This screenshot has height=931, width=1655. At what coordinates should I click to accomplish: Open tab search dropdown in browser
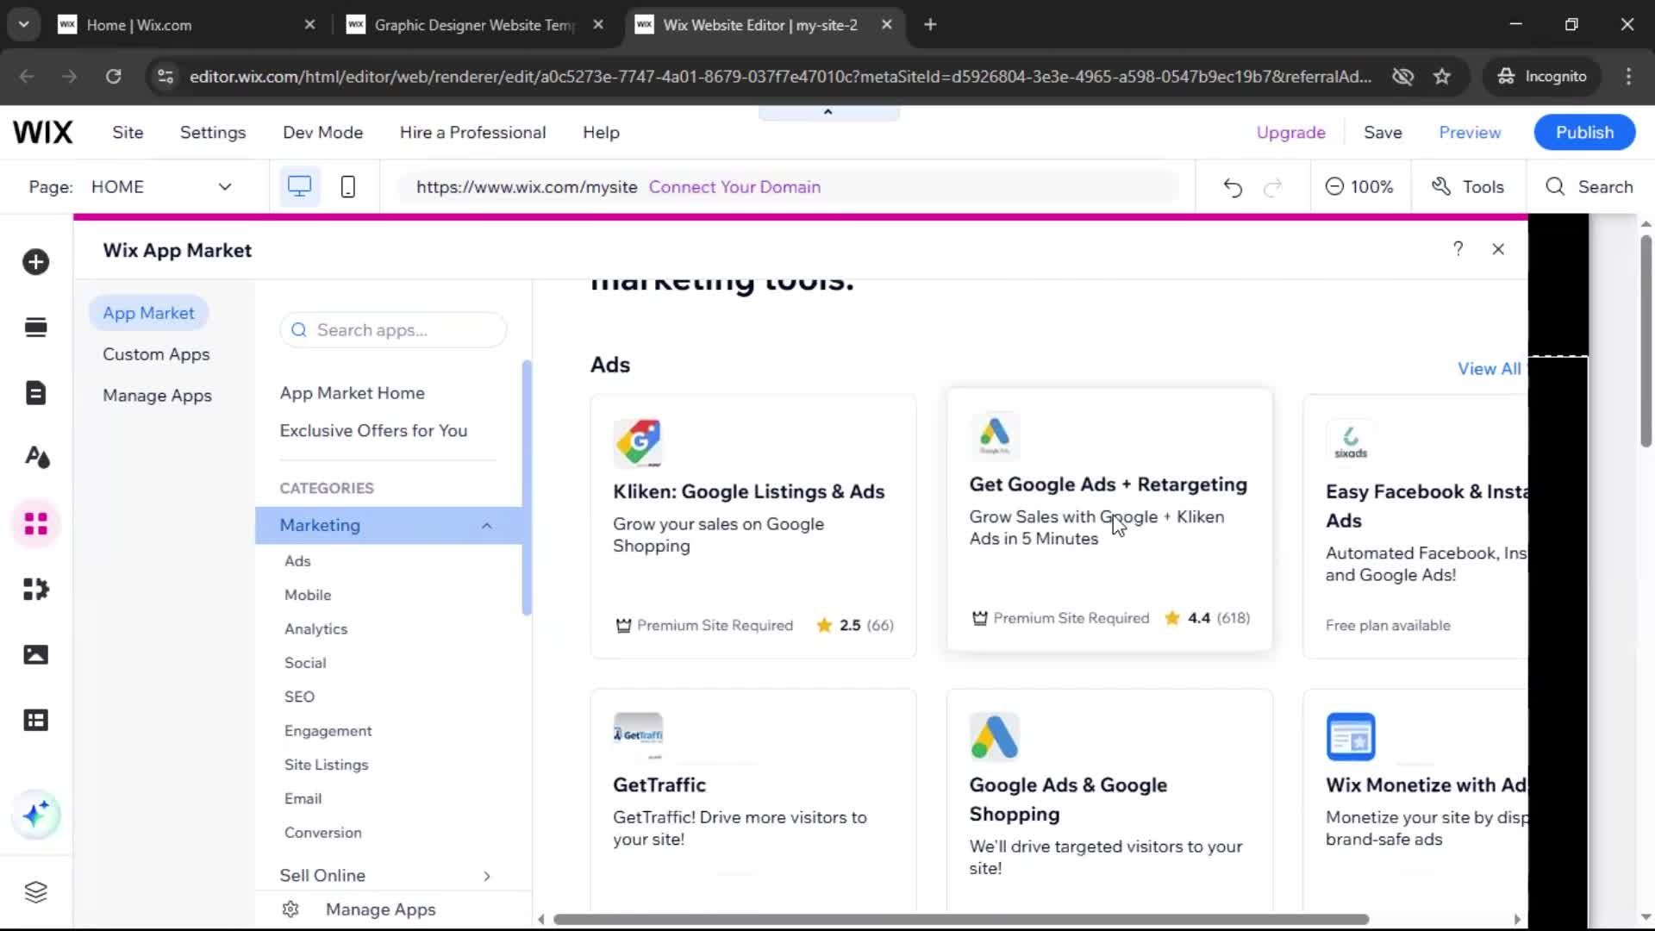[x=24, y=25]
